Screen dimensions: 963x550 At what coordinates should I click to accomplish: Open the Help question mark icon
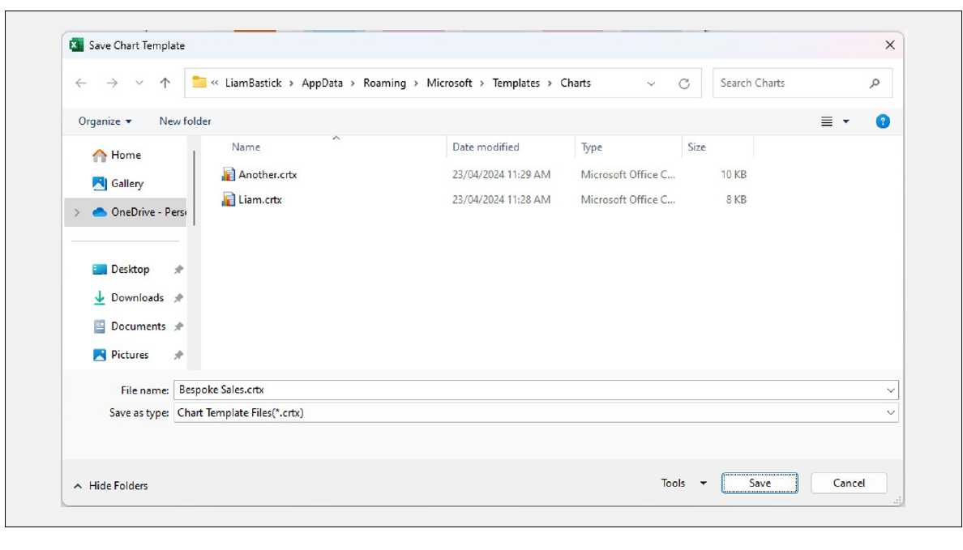tap(882, 121)
